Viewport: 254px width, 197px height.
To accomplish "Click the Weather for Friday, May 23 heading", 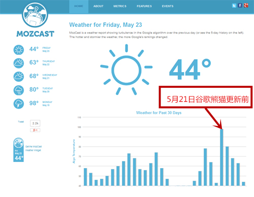I will [x=106, y=25].
